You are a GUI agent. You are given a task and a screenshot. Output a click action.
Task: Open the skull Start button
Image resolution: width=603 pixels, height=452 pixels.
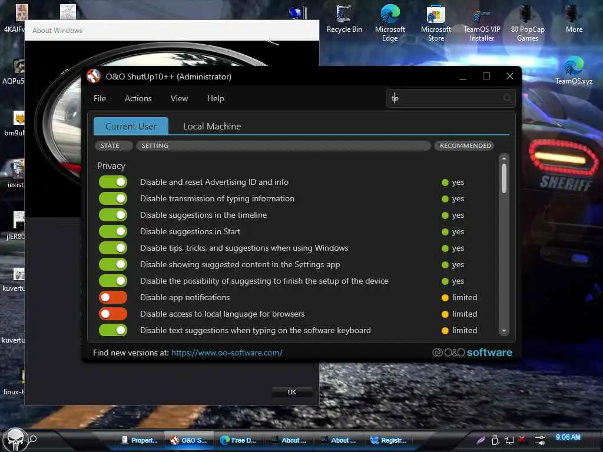pos(15,440)
